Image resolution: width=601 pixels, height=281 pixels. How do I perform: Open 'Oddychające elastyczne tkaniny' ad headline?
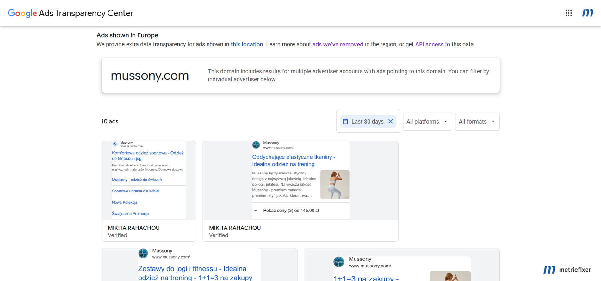click(294, 161)
